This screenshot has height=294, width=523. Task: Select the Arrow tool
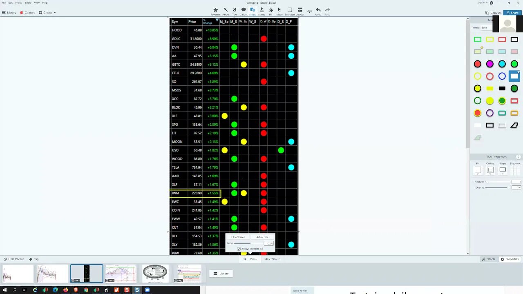click(226, 11)
